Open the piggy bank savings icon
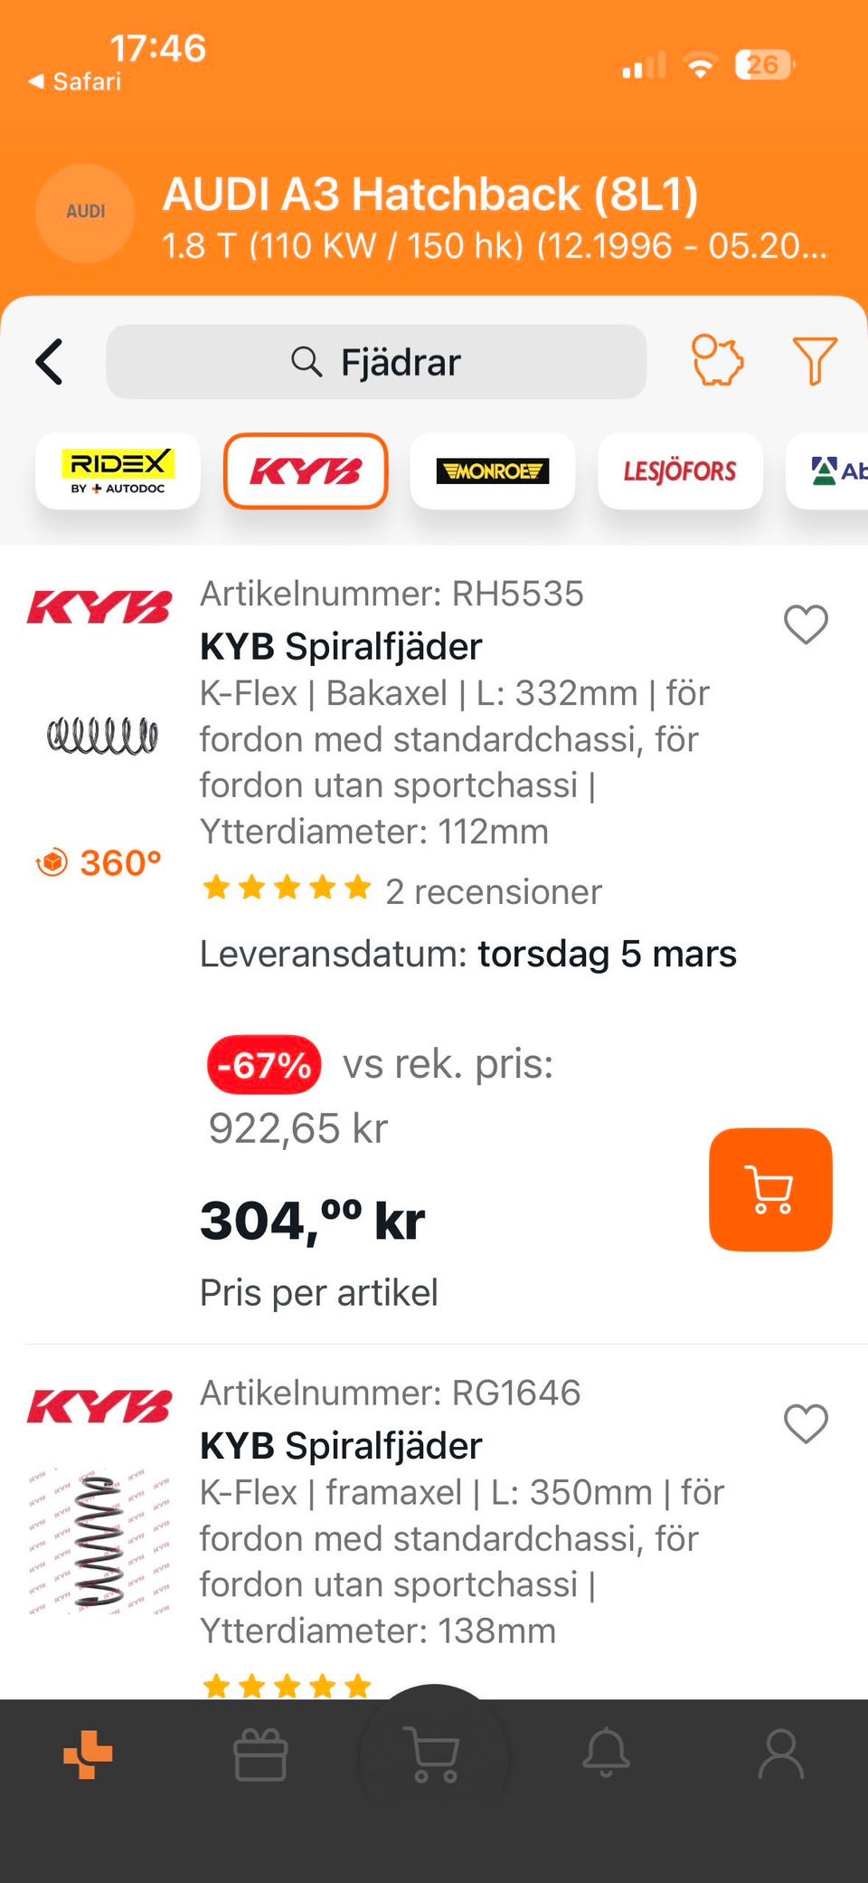 [717, 360]
